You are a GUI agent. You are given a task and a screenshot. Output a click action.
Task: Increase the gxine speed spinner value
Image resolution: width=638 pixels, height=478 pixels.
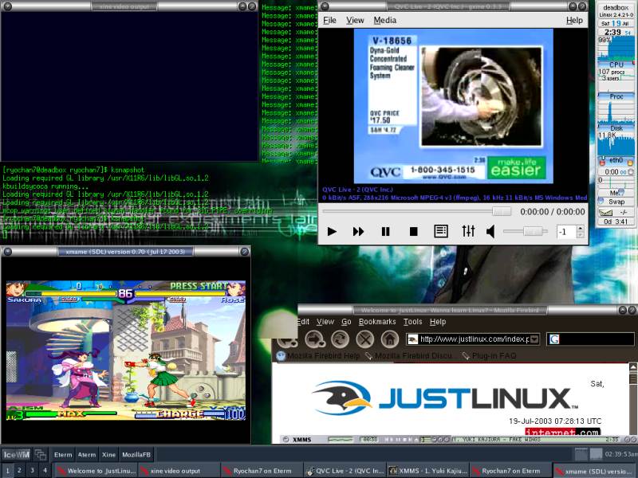[581, 229]
